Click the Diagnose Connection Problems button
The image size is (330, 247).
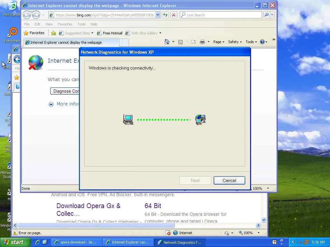pyautogui.click(x=65, y=91)
